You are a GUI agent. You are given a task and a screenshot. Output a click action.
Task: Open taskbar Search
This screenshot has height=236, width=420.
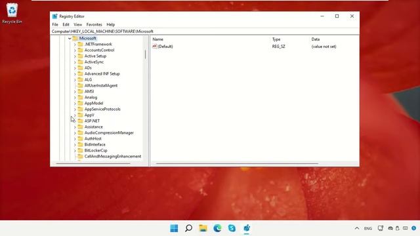[188, 228]
